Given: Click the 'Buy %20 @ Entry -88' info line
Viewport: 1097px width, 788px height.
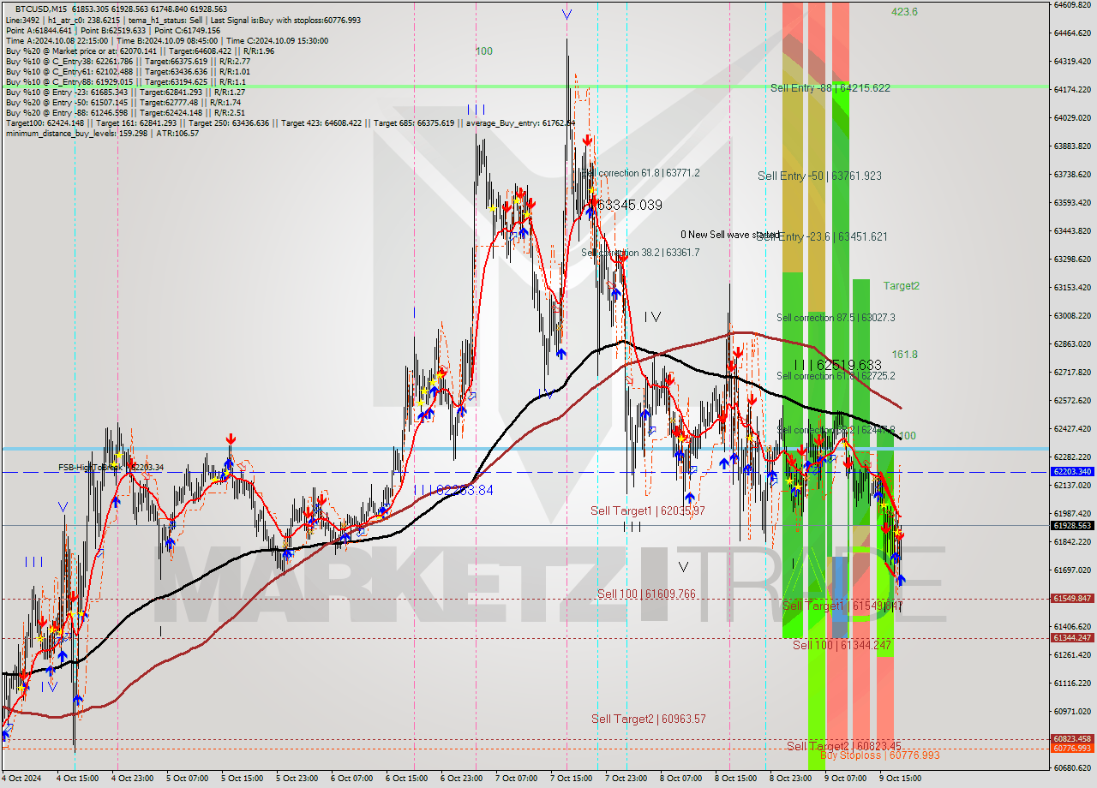Looking at the screenshot, I should [125, 112].
